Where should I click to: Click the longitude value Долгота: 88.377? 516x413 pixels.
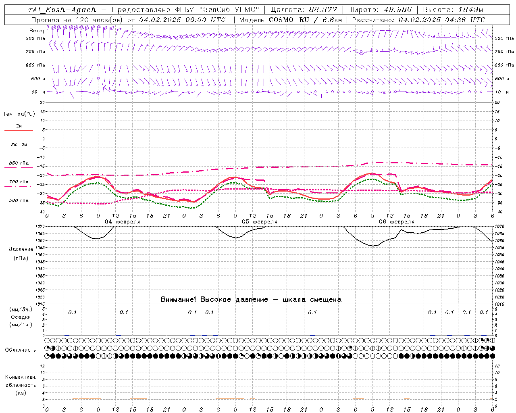(x=304, y=10)
